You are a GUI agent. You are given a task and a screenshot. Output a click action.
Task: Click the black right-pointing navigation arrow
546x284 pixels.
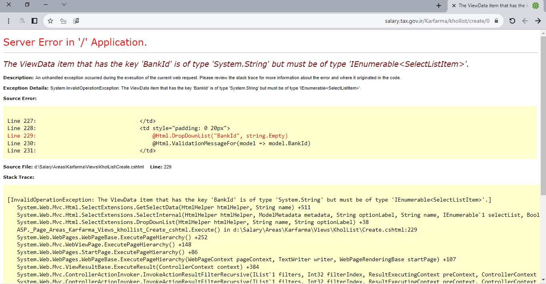point(538,21)
